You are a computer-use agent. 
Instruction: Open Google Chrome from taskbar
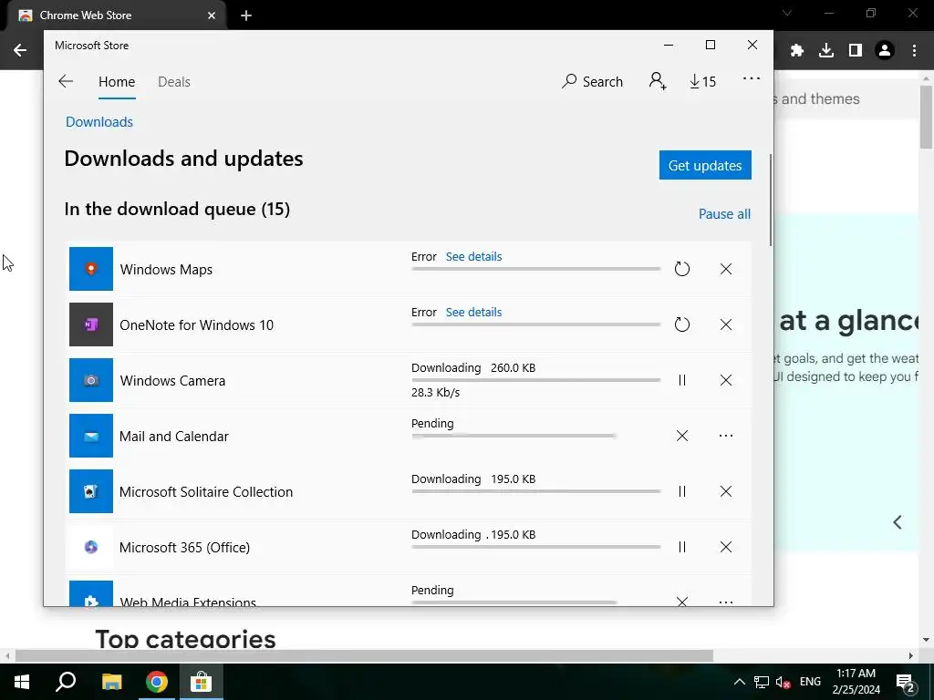157,682
